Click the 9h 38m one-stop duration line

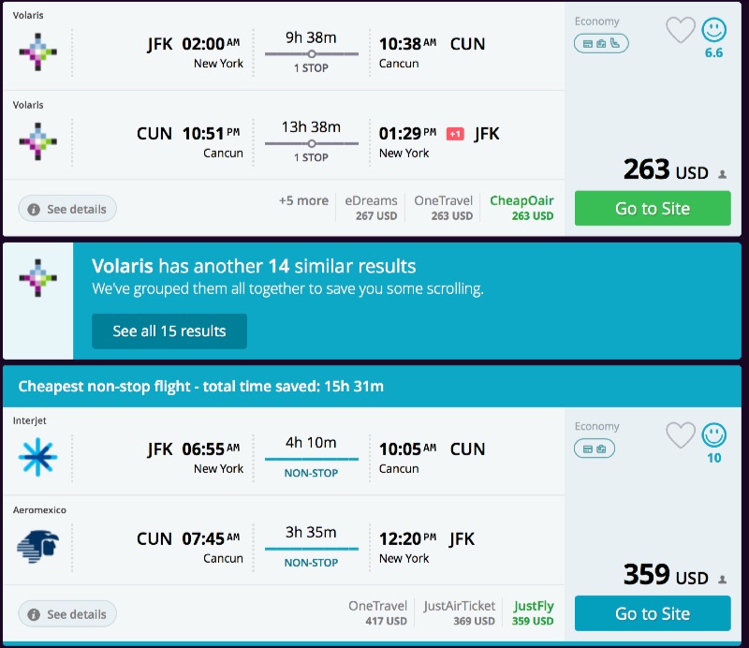coord(312,53)
